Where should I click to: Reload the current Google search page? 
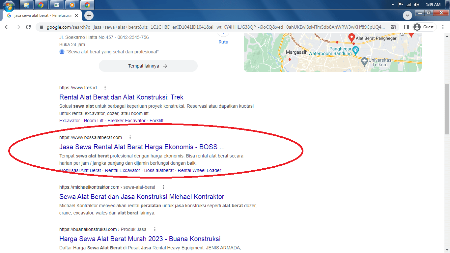tap(28, 27)
